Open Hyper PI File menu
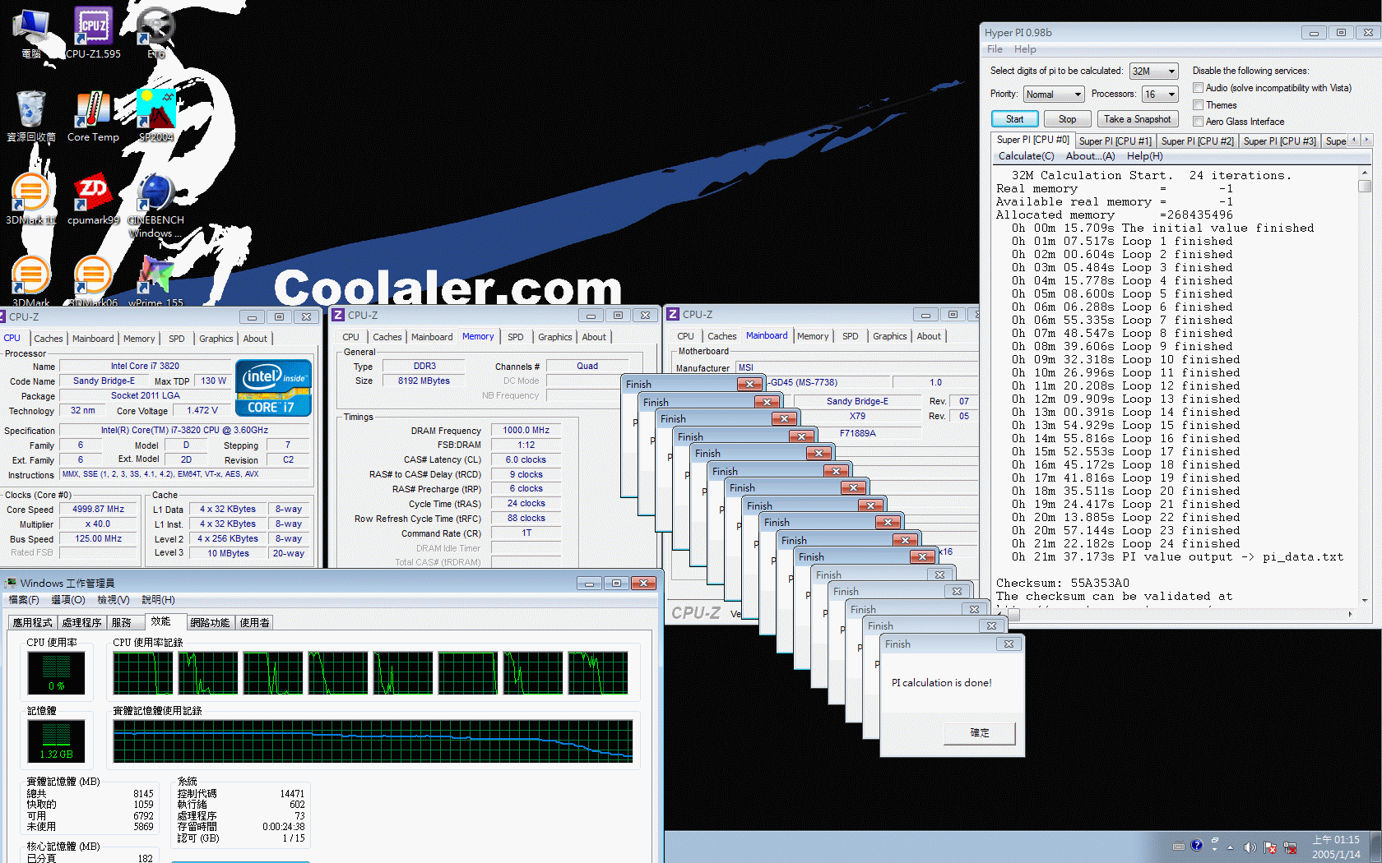 point(995,49)
